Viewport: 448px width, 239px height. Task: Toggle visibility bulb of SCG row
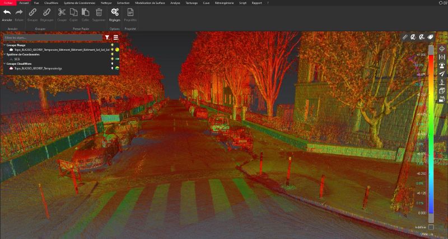point(113,59)
